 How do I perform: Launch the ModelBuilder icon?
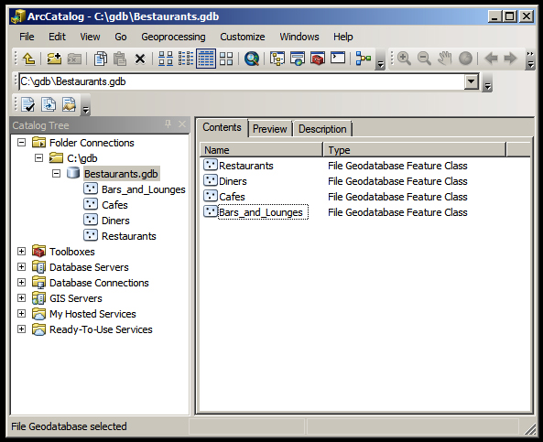(x=364, y=59)
